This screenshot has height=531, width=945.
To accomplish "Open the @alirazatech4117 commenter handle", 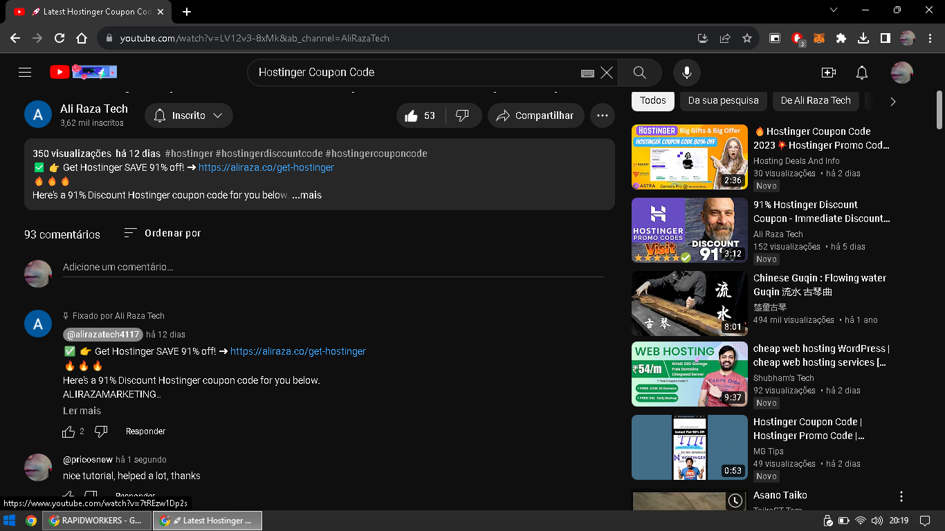I will pos(103,335).
